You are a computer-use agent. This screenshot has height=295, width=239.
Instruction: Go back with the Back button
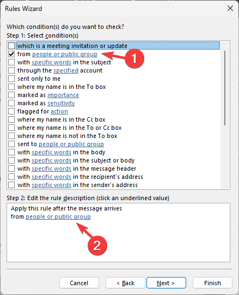[x=125, y=283]
